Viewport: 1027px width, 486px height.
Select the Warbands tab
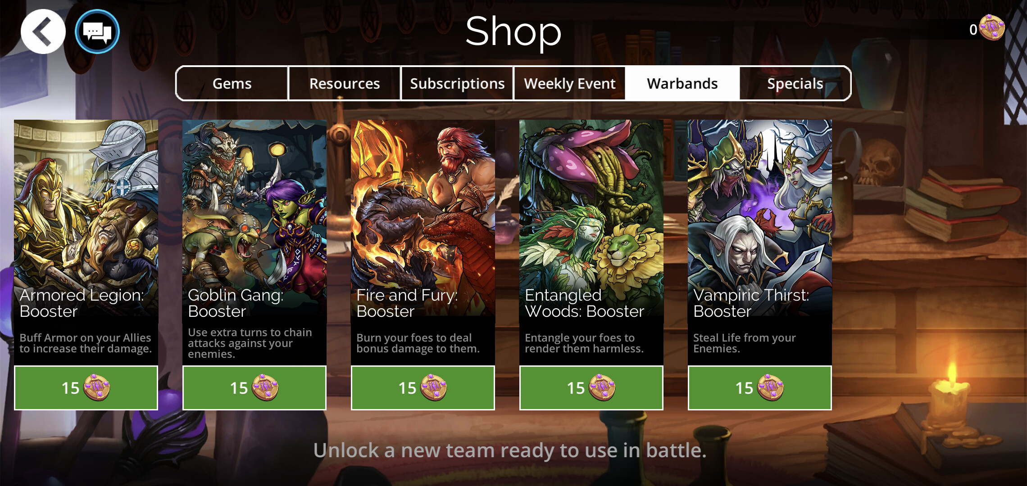pyautogui.click(x=682, y=83)
